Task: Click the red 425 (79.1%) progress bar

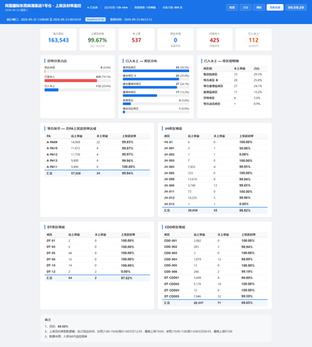Action: 71,81
